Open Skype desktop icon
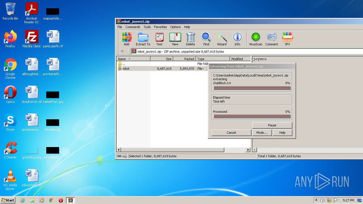The image size is (363, 204). [10, 122]
